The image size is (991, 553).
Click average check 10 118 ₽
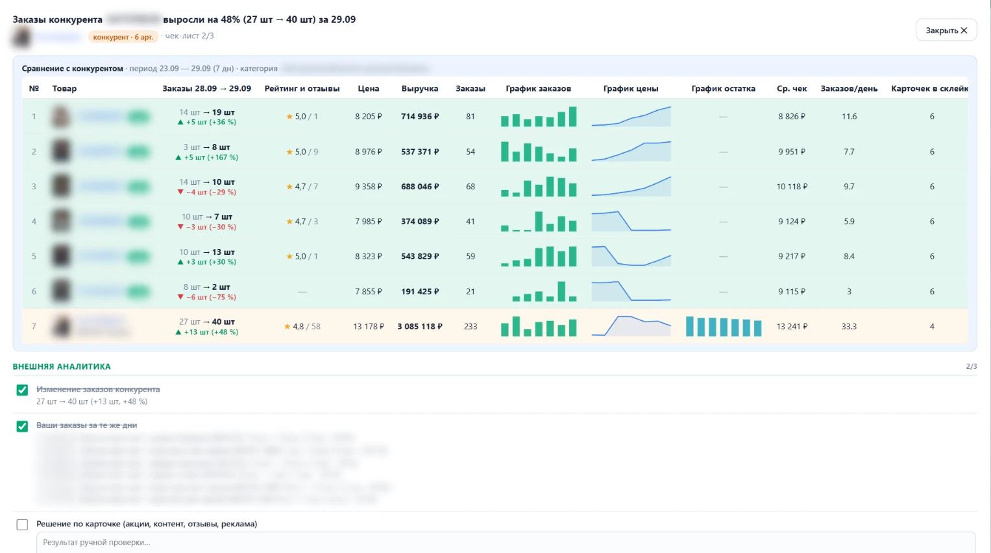tap(792, 187)
